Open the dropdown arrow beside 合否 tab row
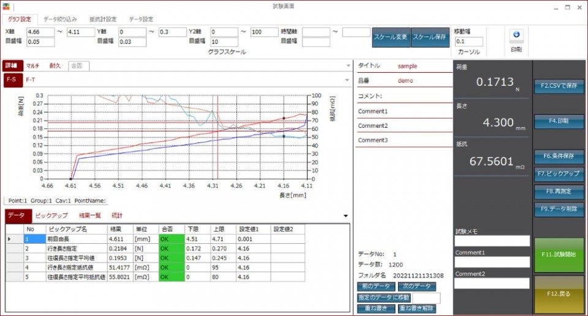The height and width of the screenshot is (316, 588). coord(348,66)
